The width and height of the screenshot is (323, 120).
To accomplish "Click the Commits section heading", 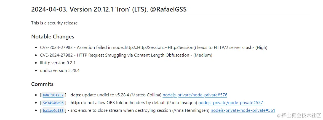I will tap(42, 84).
